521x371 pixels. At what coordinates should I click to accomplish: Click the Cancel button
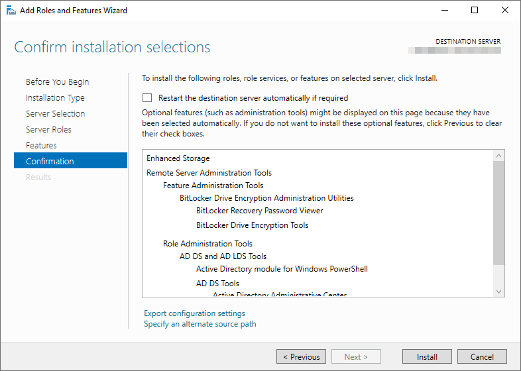click(482, 356)
